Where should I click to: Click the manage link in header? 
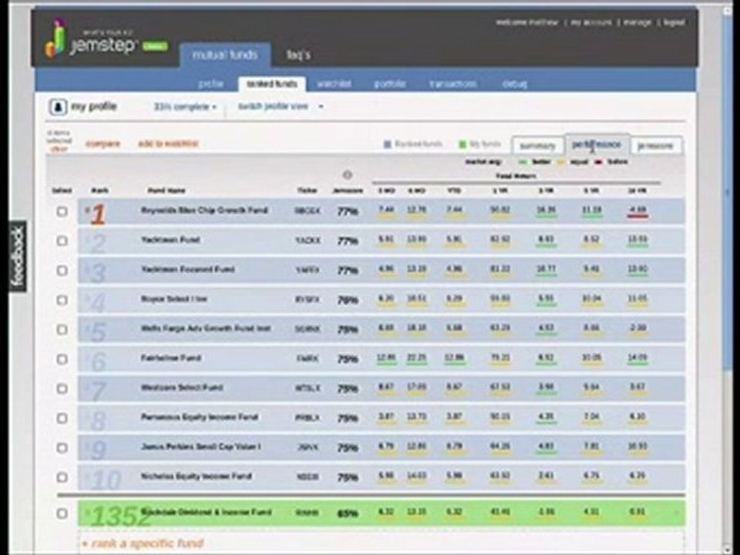click(637, 22)
